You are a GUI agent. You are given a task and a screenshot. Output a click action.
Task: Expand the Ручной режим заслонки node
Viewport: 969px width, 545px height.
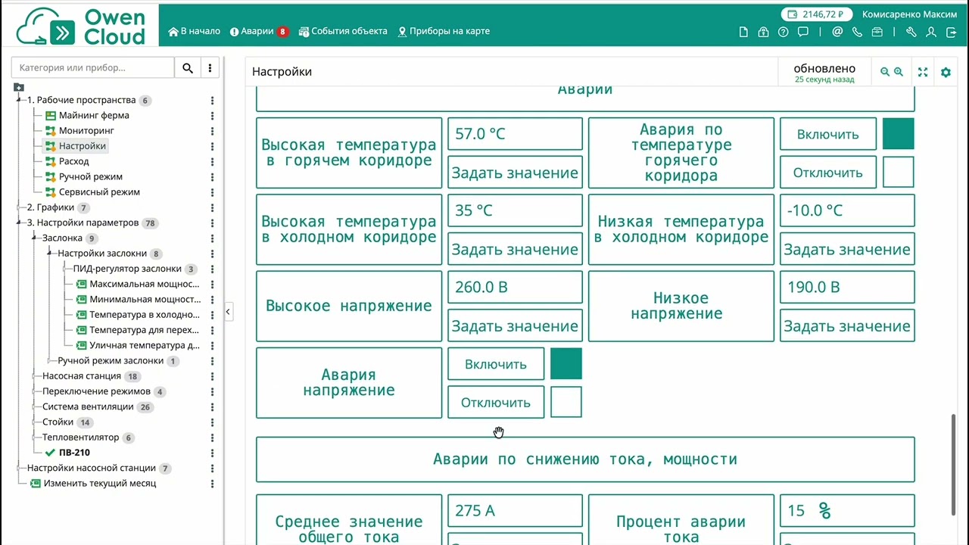(51, 361)
